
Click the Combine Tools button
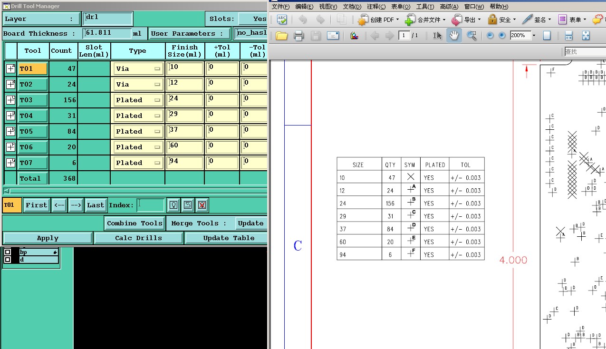point(135,223)
